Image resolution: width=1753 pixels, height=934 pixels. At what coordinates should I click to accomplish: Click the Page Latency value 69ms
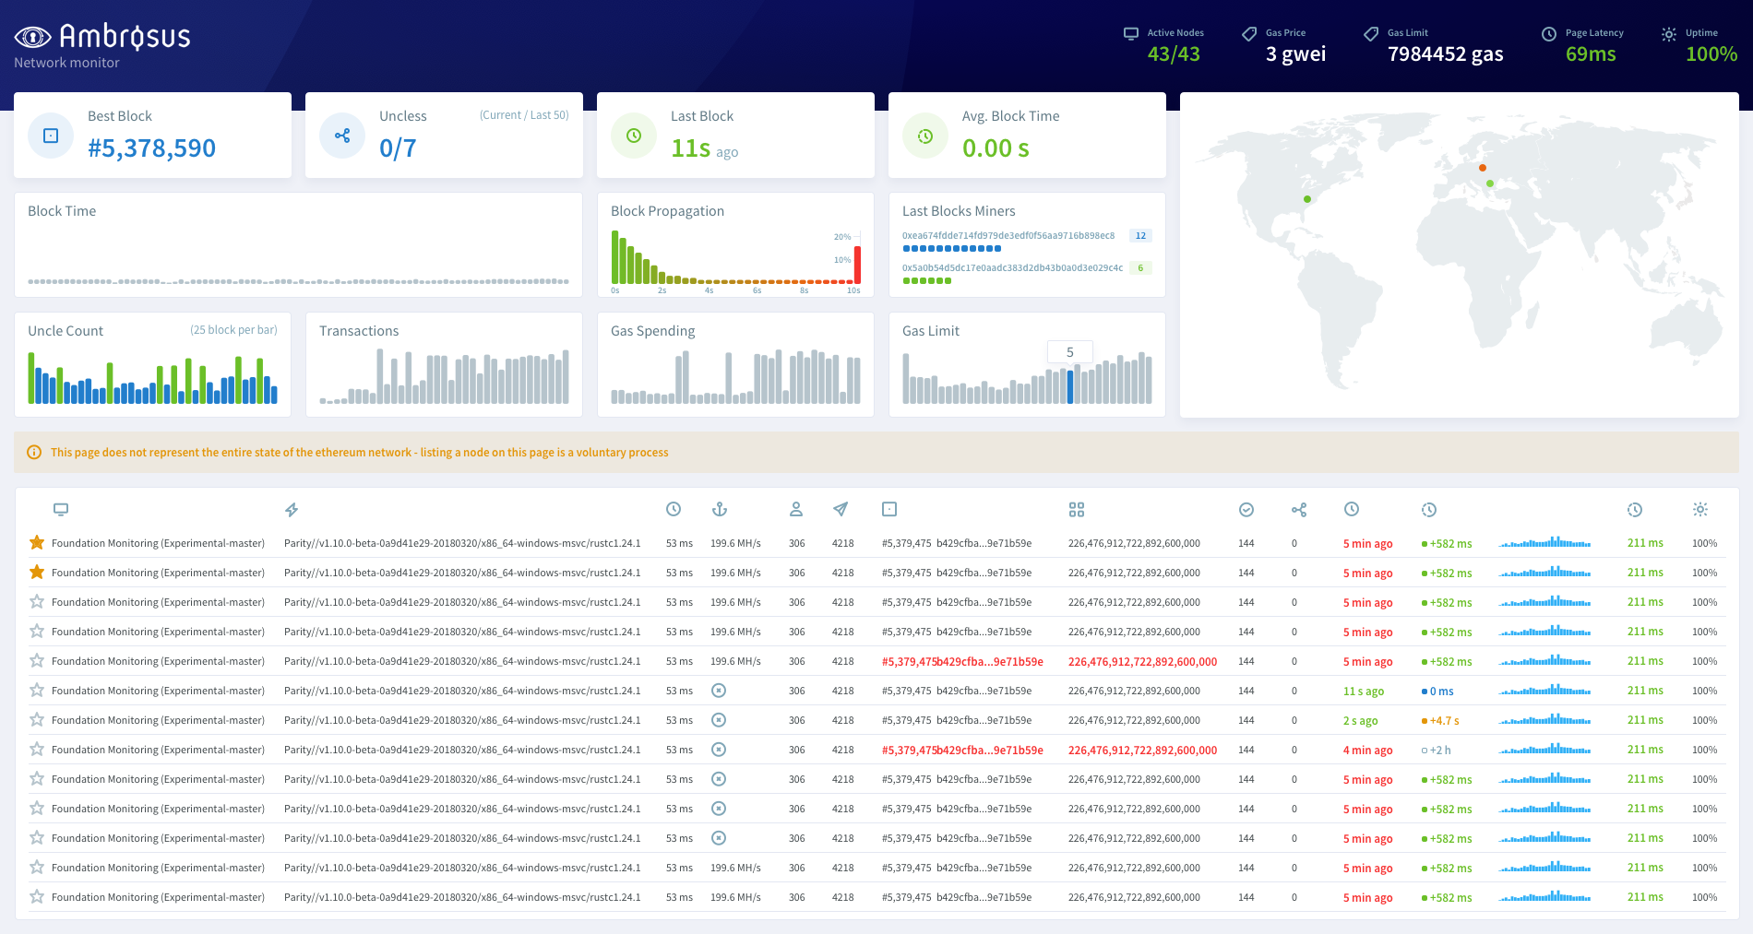(1591, 53)
